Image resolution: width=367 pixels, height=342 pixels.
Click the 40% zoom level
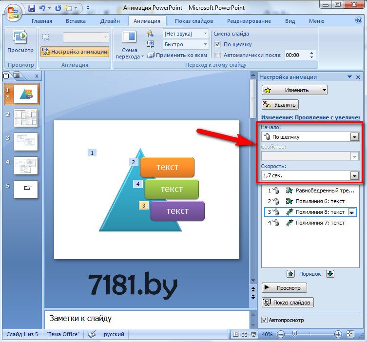click(267, 334)
